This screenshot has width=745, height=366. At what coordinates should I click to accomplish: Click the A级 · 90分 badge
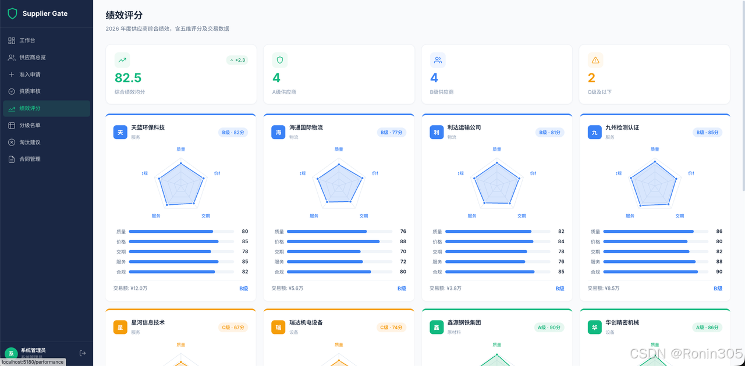(x=549, y=328)
